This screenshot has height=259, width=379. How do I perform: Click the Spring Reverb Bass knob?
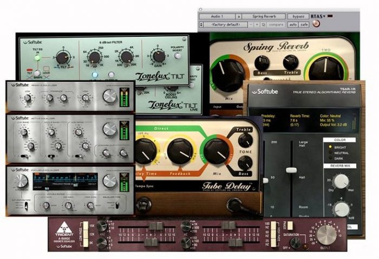pyautogui.click(x=262, y=63)
